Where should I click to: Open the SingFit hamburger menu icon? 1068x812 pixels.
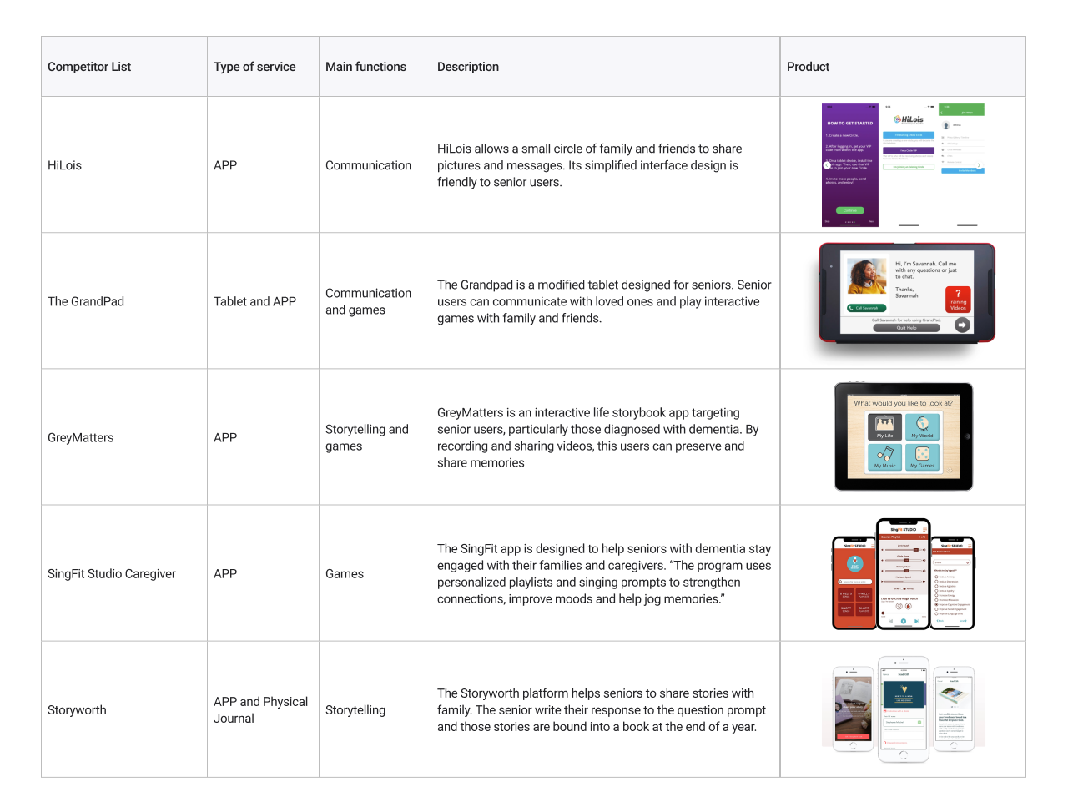924,529
